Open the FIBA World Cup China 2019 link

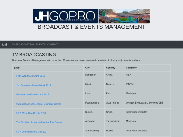pos(30,76)
